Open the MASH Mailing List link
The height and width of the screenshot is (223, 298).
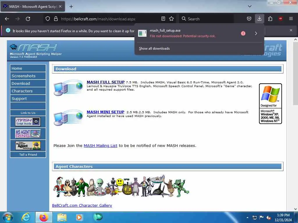click(100, 146)
